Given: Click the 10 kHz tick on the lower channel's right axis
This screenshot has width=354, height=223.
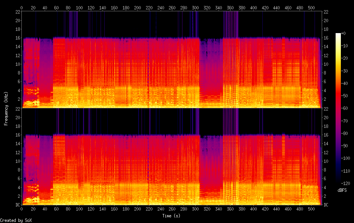Looking at the screenshot, I should [x=326, y=161].
